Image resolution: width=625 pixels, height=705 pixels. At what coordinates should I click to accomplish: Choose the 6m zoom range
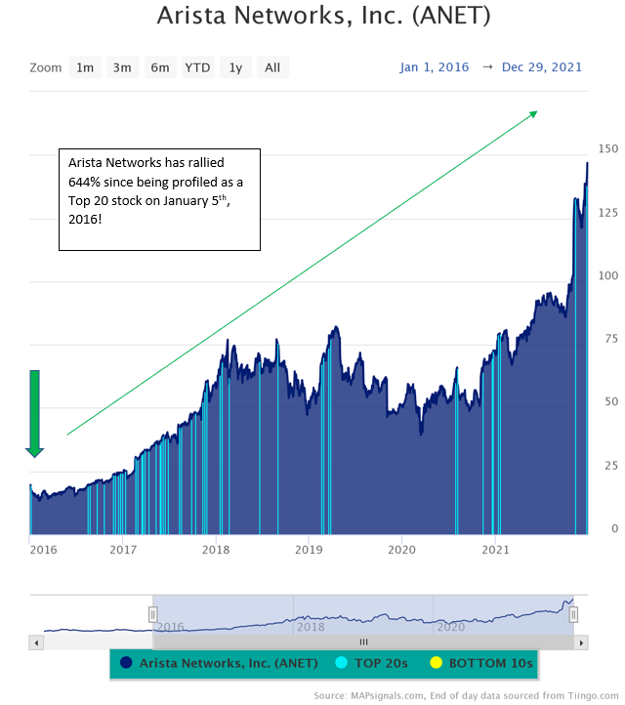[x=160, y=67]
